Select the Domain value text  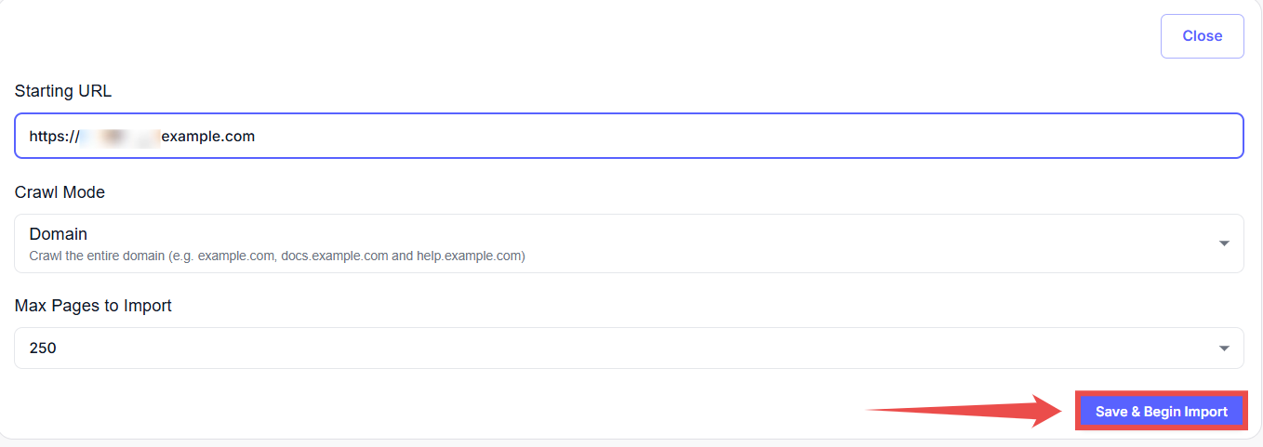tap(59, 234)
